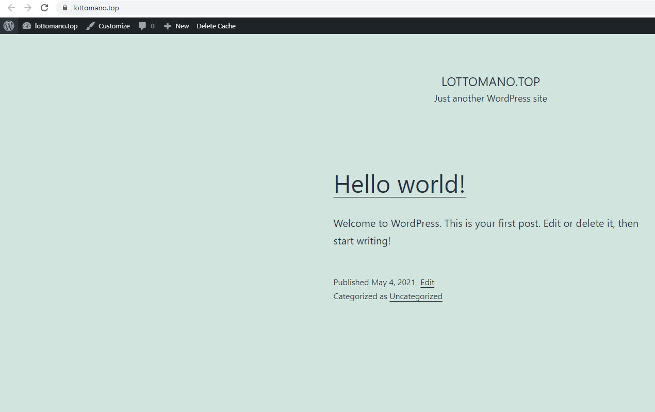The height and width of the screenshot is (412, 655).
Task: Open the New content menu label
Action: pyautogui.click(x=182, y=26)
